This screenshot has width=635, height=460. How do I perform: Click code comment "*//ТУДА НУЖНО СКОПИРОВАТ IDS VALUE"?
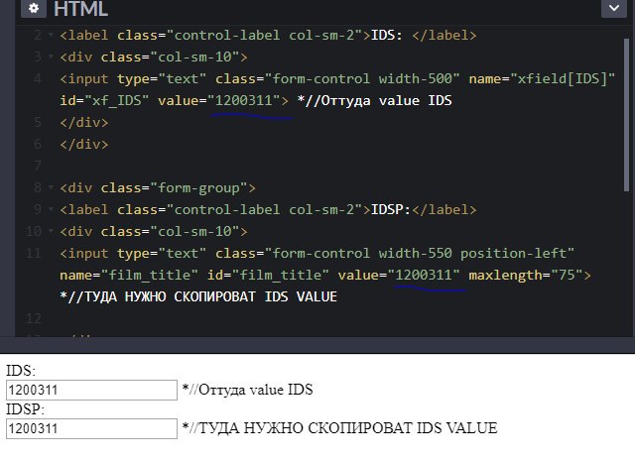tap(198, 297)
